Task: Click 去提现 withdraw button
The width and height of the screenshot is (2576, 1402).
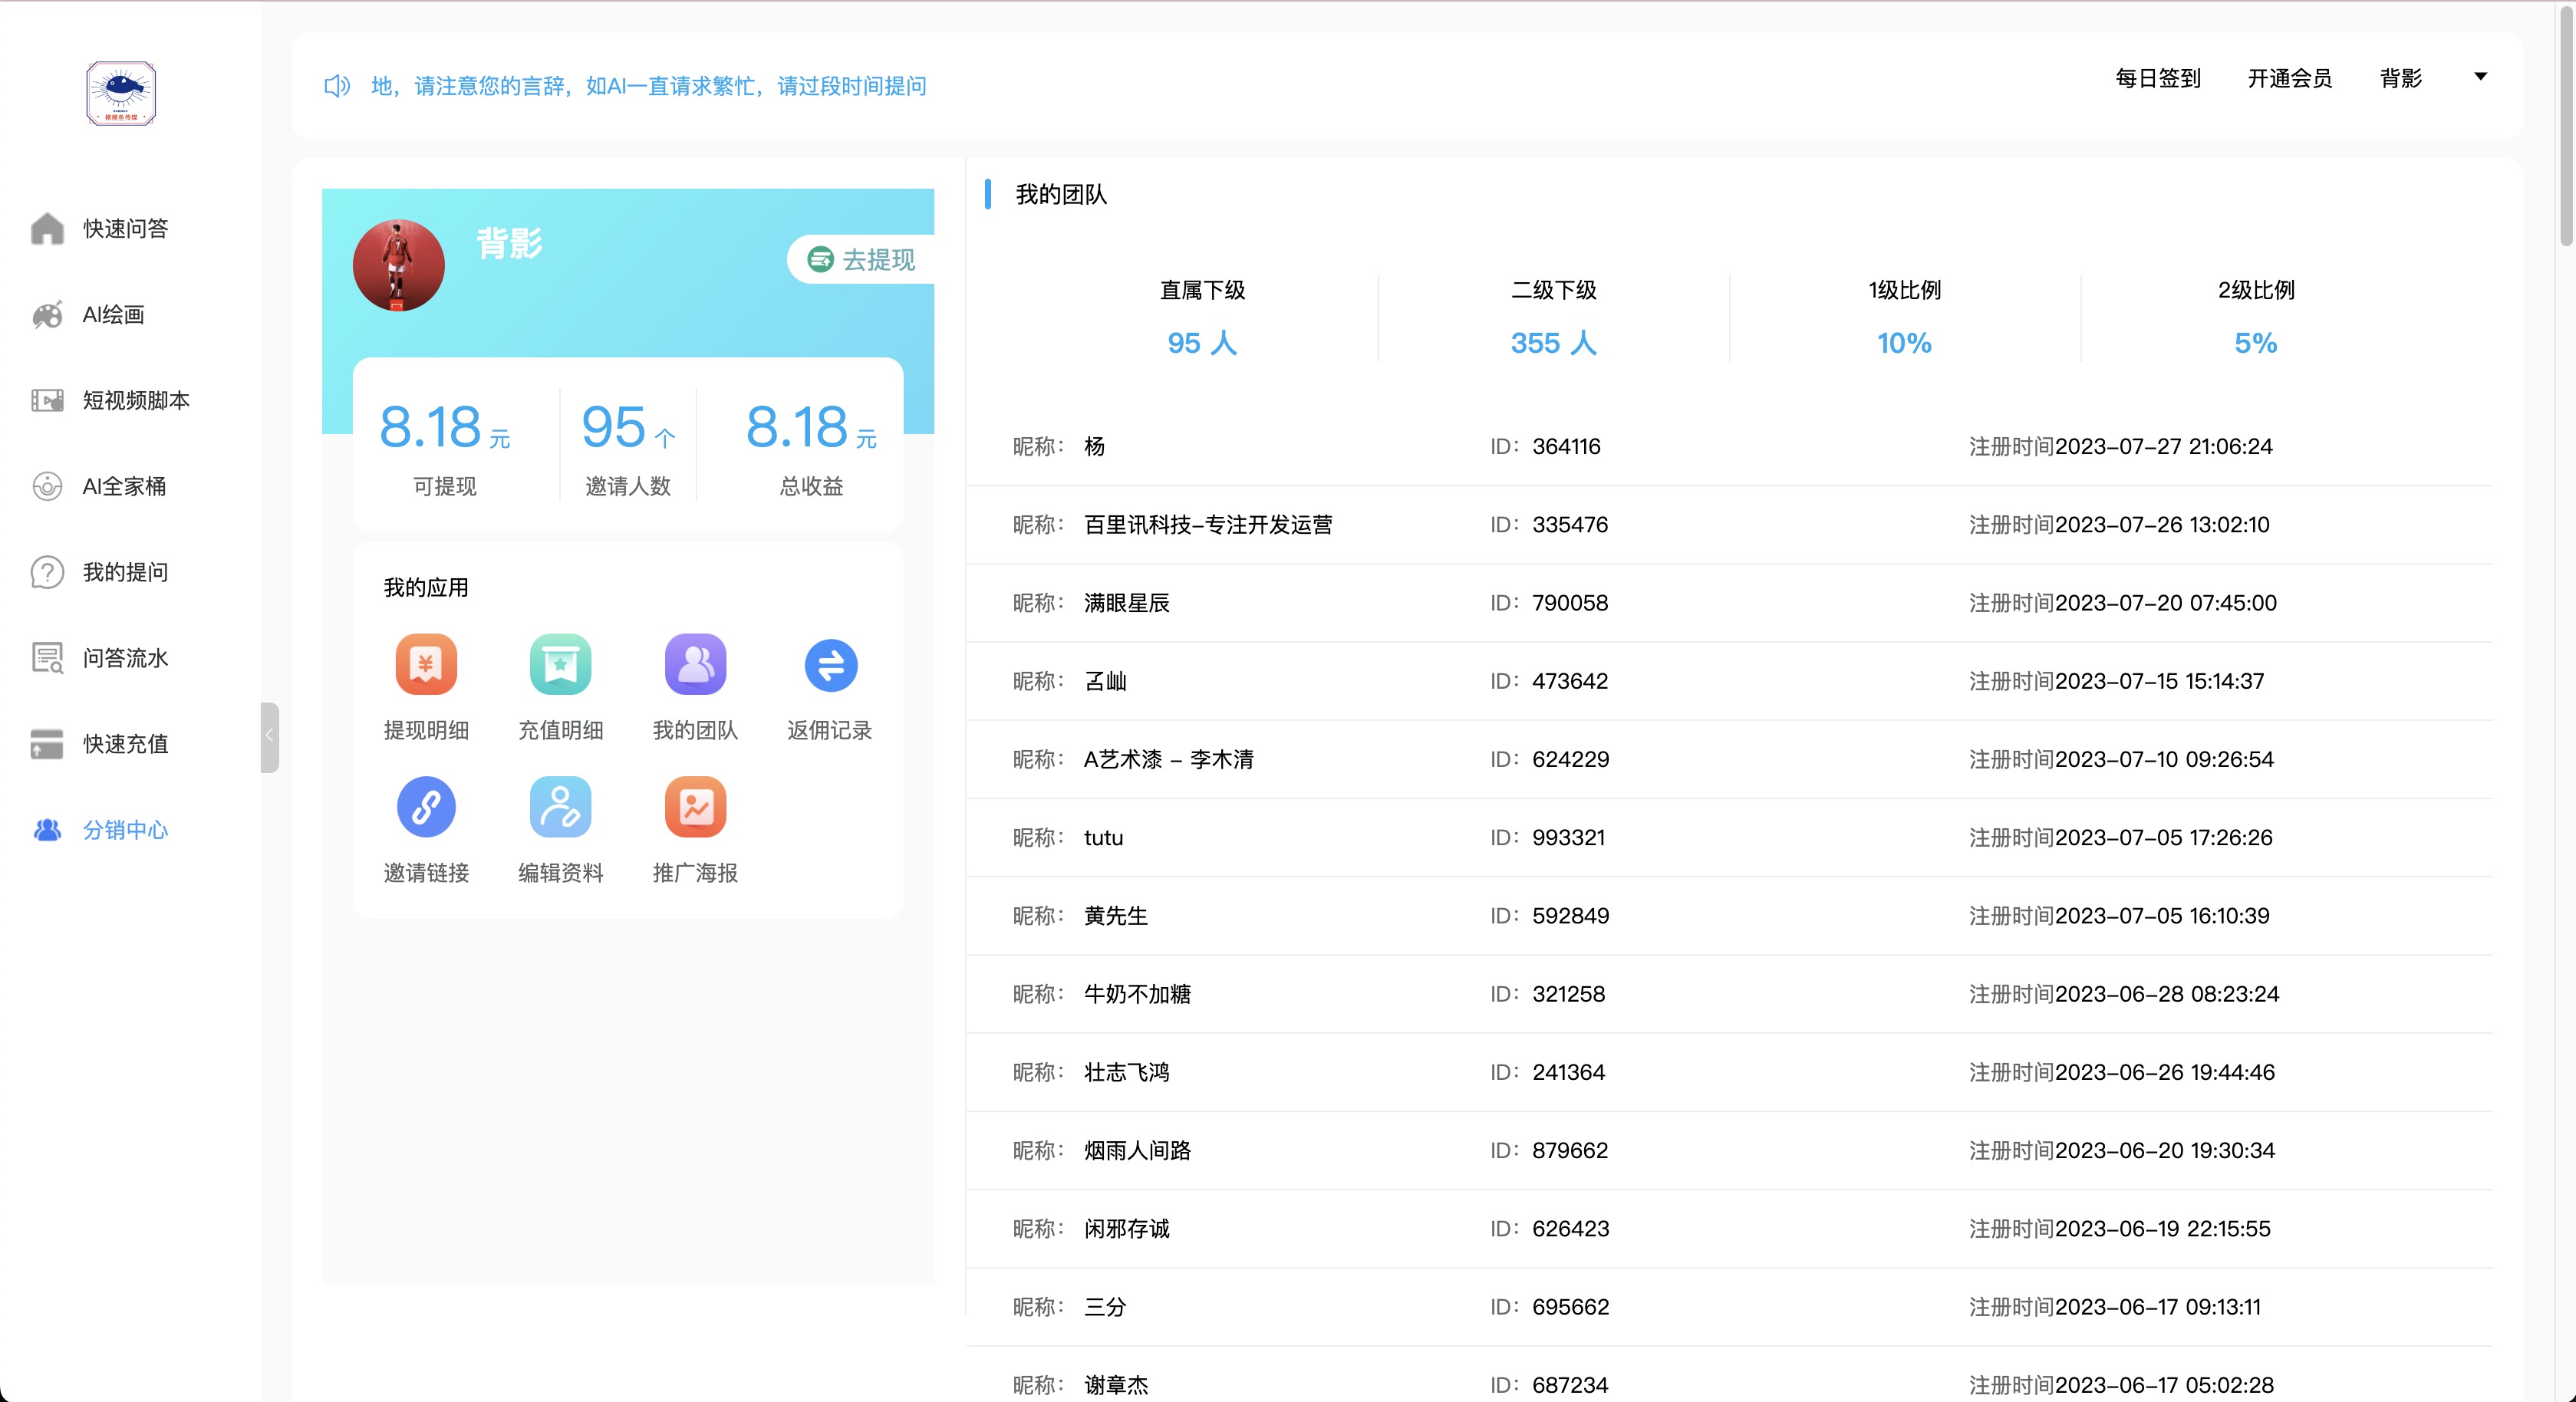Action: (x=861, y=260)
